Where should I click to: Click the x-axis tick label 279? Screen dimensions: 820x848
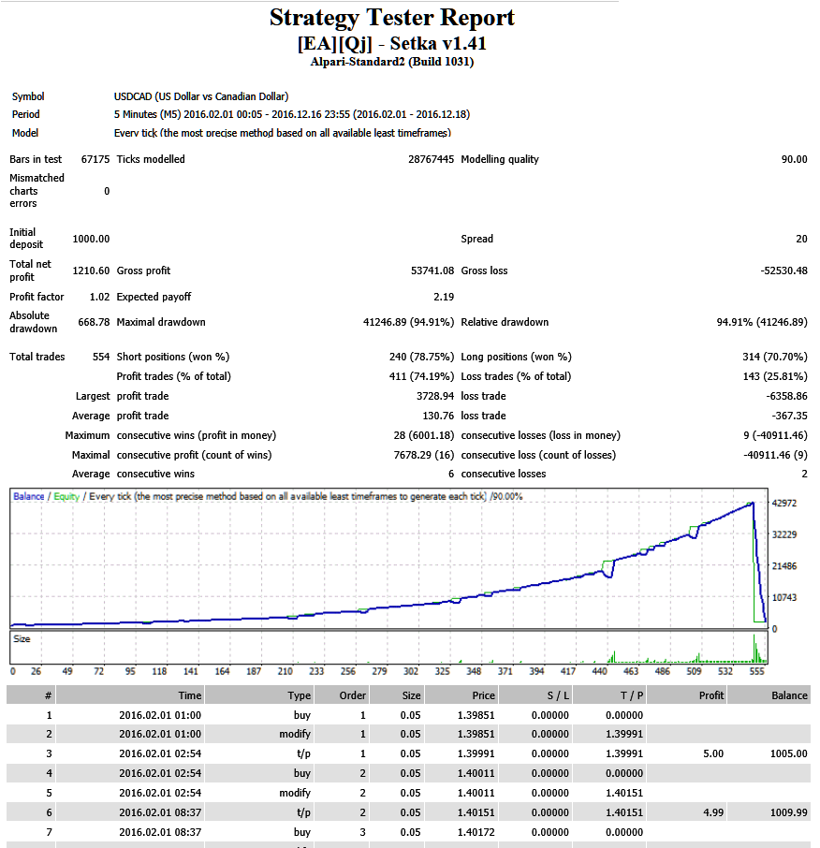click(379, 671)
